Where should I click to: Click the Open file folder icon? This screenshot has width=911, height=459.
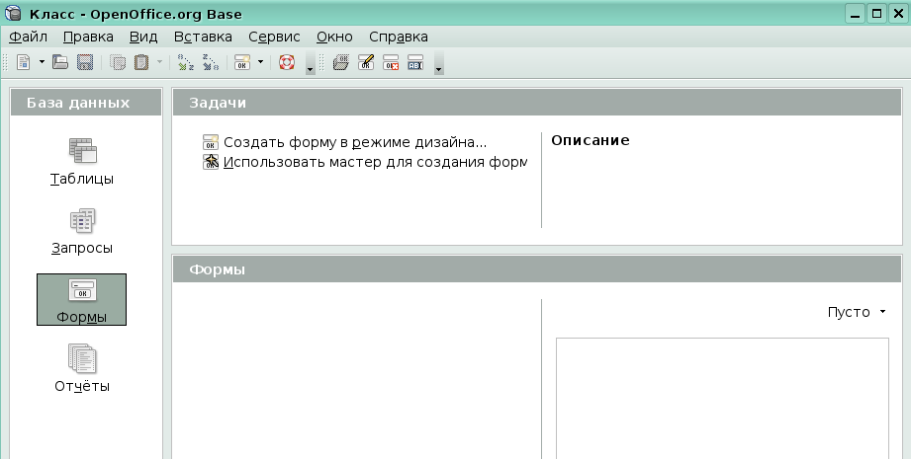[60, 62]
